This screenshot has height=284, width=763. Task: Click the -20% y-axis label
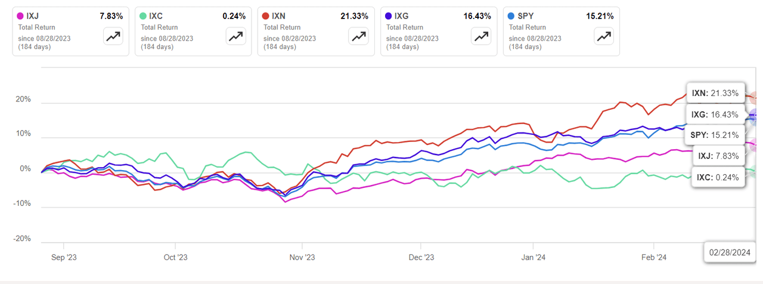[x=23, y=239]
